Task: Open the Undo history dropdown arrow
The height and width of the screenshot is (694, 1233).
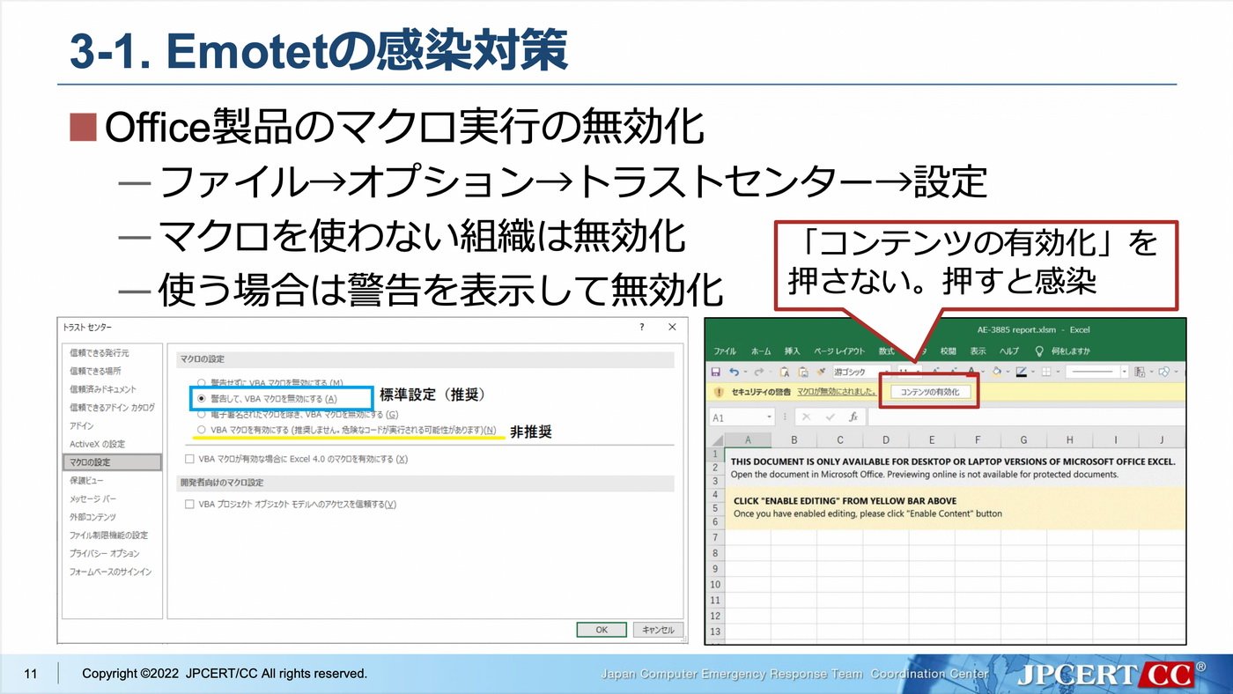Action: tap(745, 372)
